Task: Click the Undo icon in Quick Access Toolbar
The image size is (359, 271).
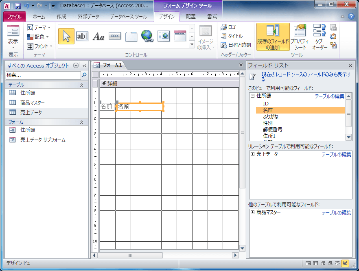Action: click(26, 6)
